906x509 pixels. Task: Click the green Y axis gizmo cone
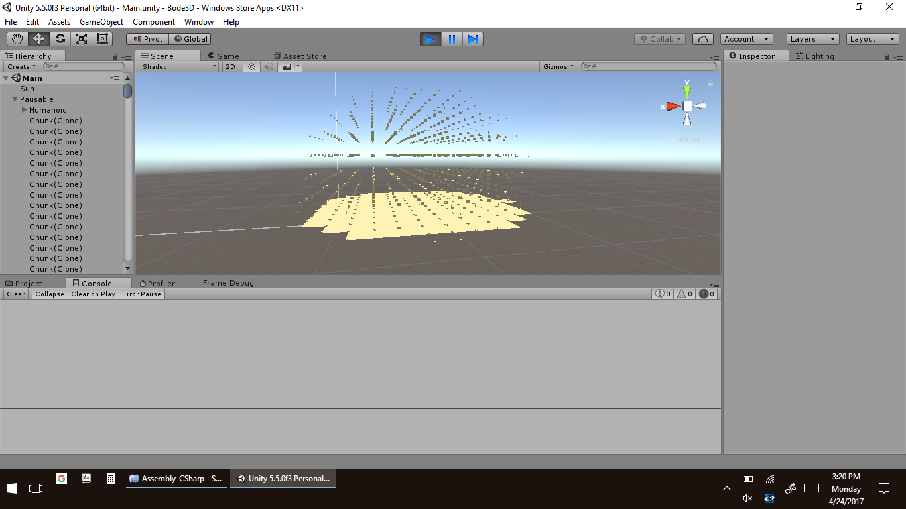pyautogui.click(x=687, y=91)
